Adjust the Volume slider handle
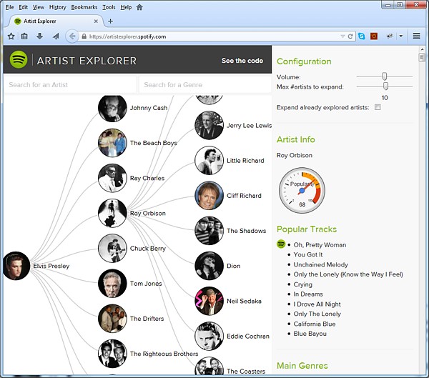The height and width of the screenshot is (378, 429). click(385, 76)
